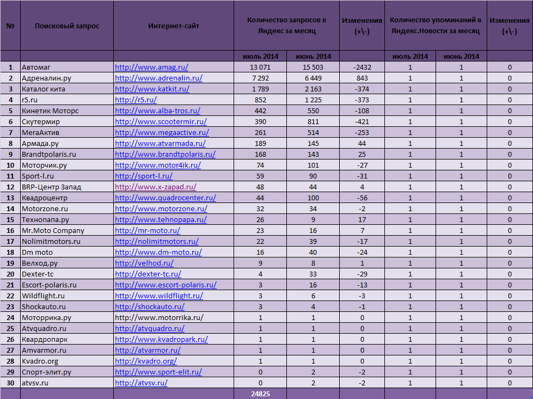Screen dimensions: 533x399
Task: Select the № column header
Action: tap(10, 26)
